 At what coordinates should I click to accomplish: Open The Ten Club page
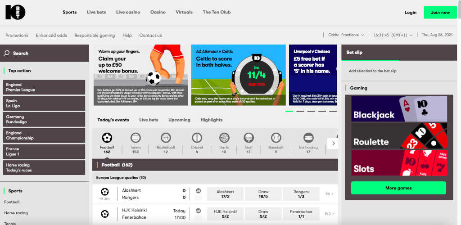[217, 12]
